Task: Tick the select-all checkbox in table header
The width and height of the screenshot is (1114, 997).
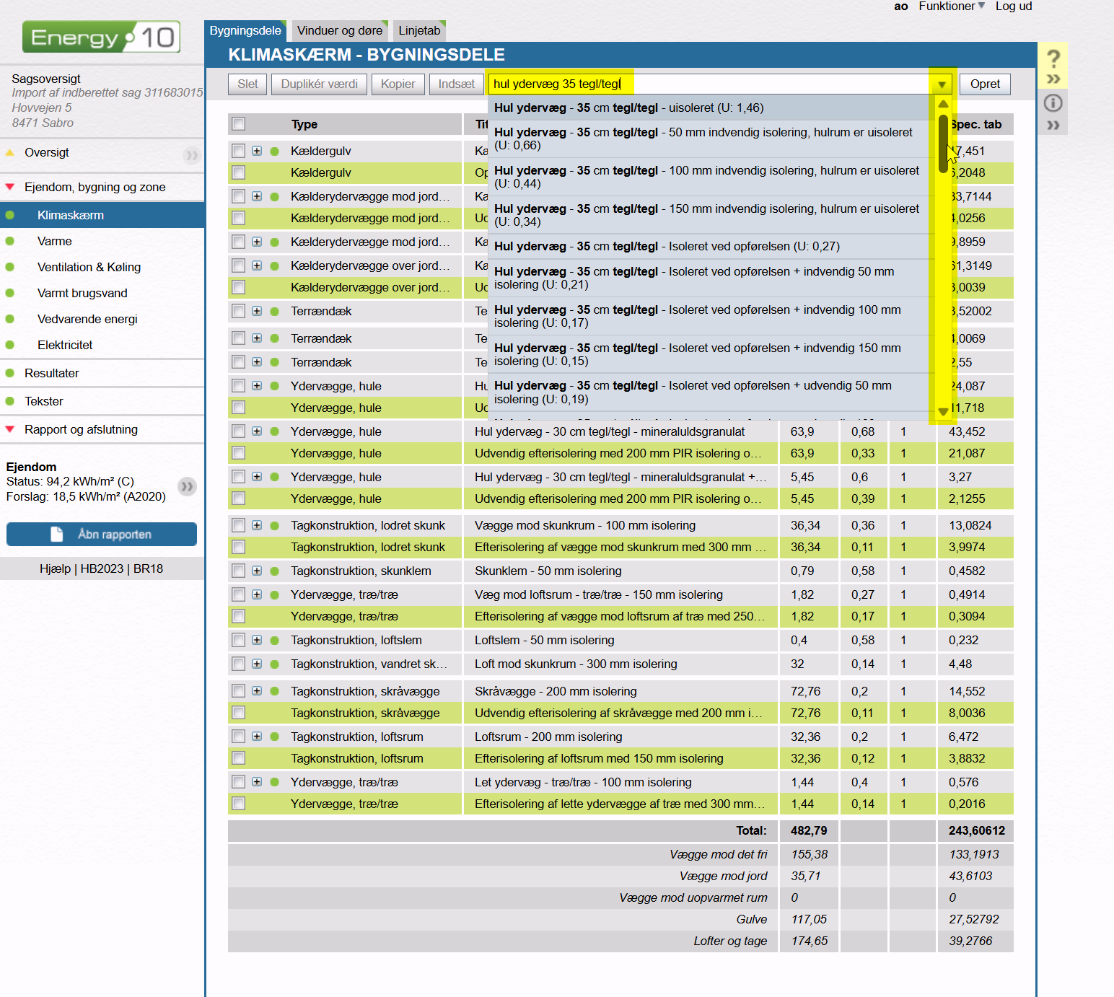Action: pos(239,124)
